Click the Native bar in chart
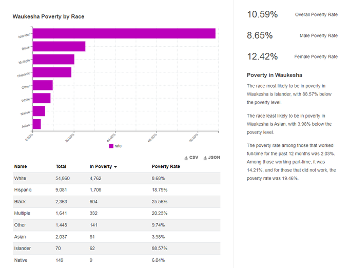Viewport: 349px width, 268px height. click(x=39, y=111)
